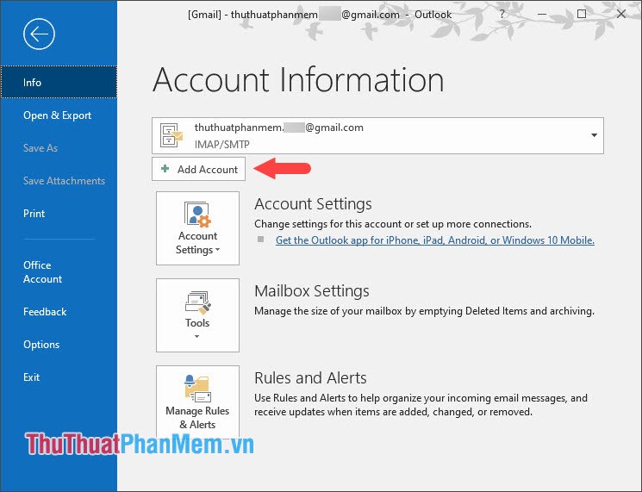The width and height of the screenshot is (642, 492).
Task: Click the Manage Rules & Alerts button label
Action: point(197,418)
